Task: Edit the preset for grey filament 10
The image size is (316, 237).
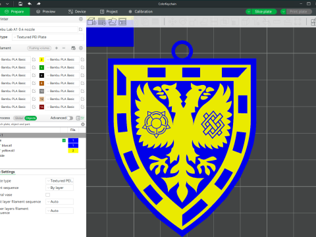Action: (x=82, y=91)
